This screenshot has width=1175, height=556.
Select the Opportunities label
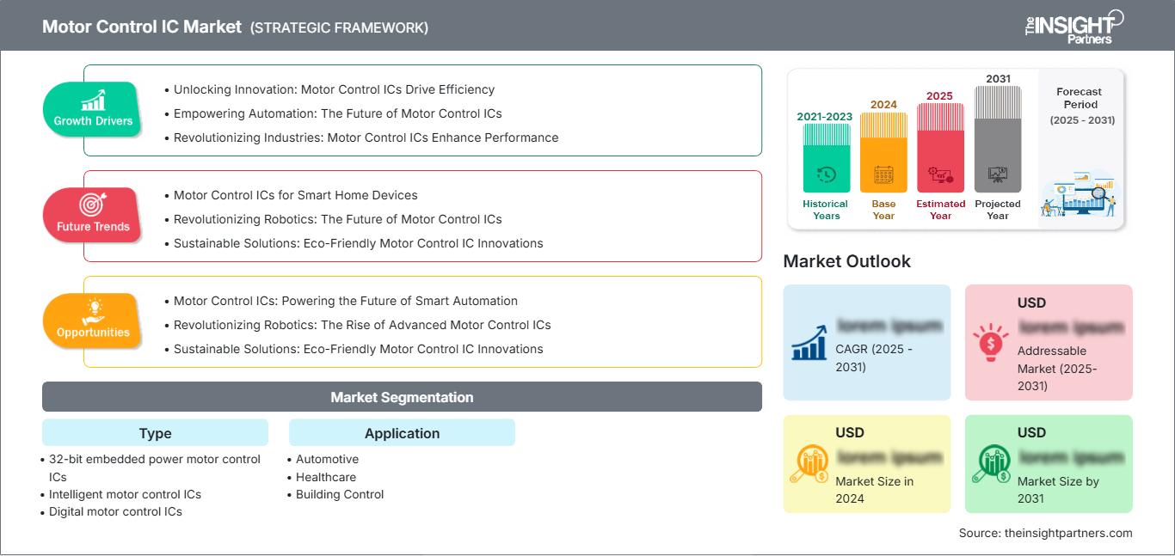coord(93,333)
